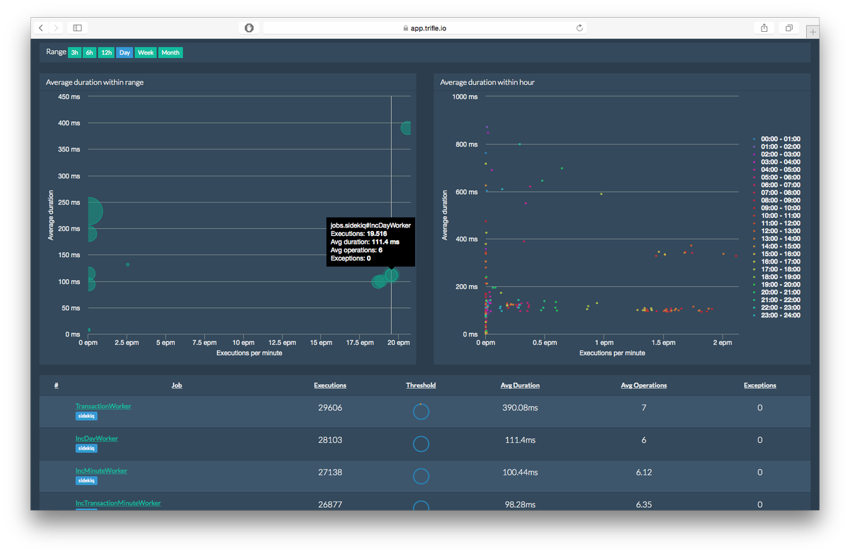Click the sidekiq tag under IncMinuteWorker
The width and height of the screenshot is (850, 554).
coord(86,480)
